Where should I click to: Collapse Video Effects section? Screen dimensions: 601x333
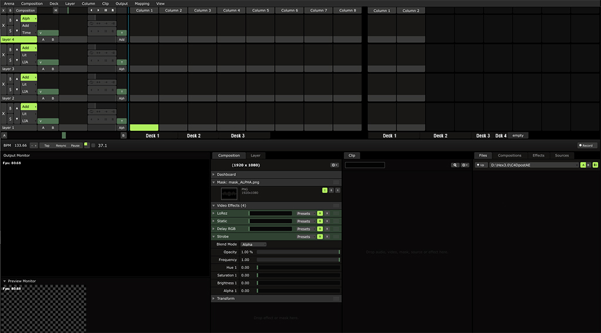[214, 206]
